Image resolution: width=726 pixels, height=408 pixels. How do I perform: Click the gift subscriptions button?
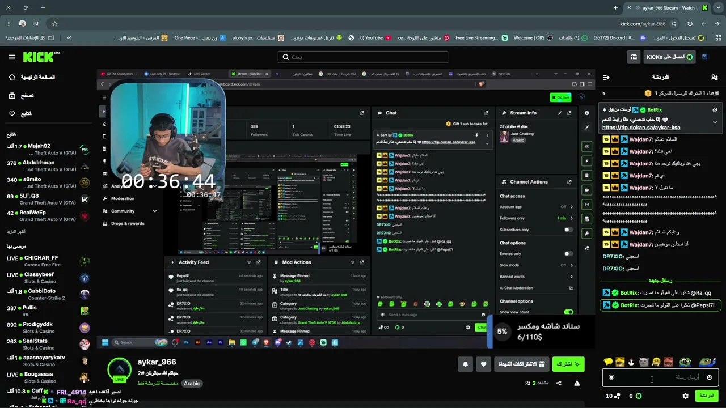click(521, 364)
